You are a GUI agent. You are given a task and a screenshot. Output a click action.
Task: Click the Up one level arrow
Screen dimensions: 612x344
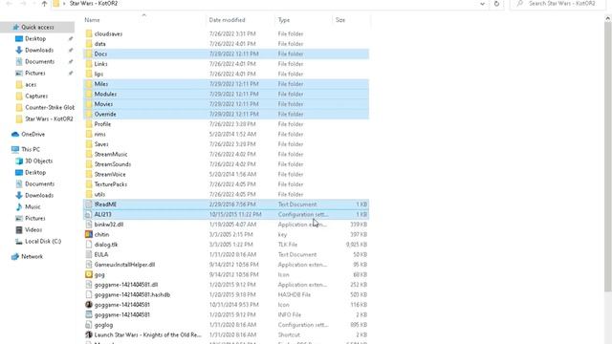(44, 4)
